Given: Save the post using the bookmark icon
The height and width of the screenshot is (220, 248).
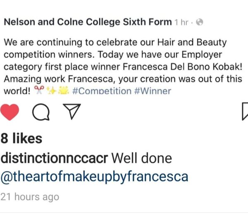Looking at the screenshot, I should pyautogui.click(x=245, y=111).
